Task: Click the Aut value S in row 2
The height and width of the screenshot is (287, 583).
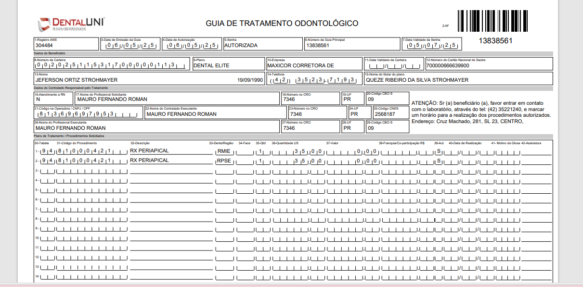Action: click(439, 161)
